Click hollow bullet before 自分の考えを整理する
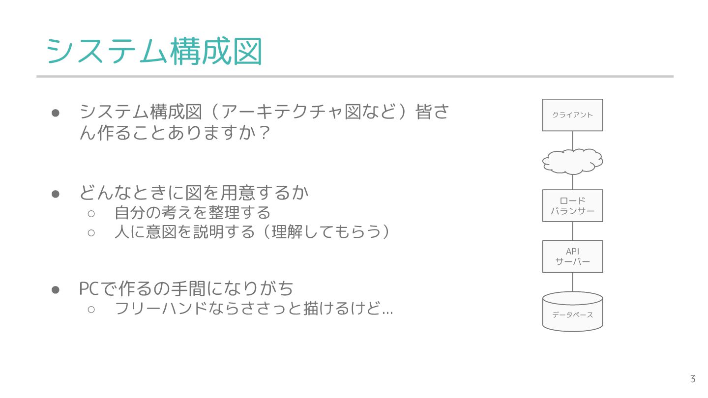Viewport: 708px width, 398px height. point(91,213)
